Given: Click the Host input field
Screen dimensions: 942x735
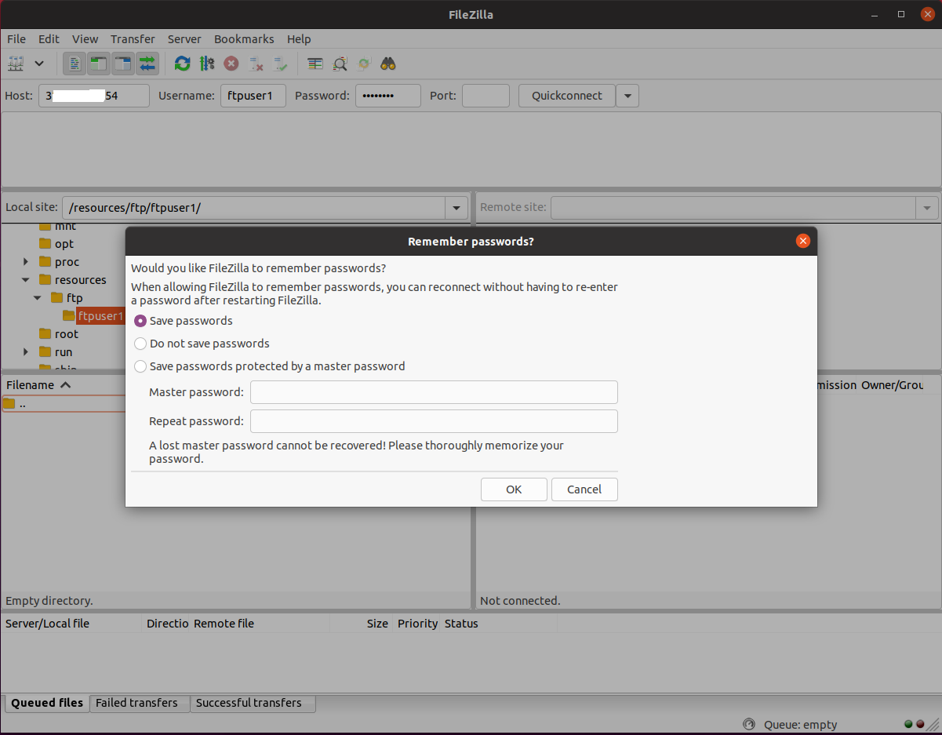Looking at the screenshot, I should [x=94, y=96].
